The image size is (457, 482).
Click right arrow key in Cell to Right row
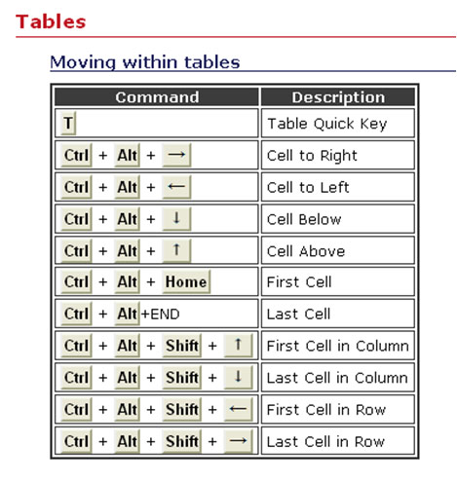point(176,155)
